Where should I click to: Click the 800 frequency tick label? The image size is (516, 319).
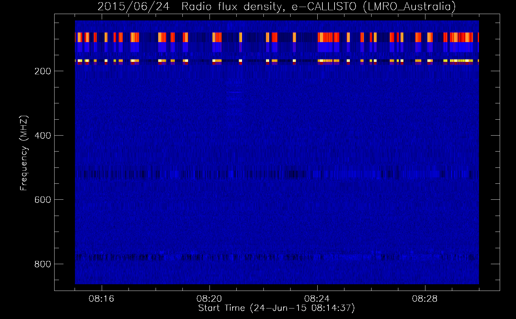pos(43,264)
